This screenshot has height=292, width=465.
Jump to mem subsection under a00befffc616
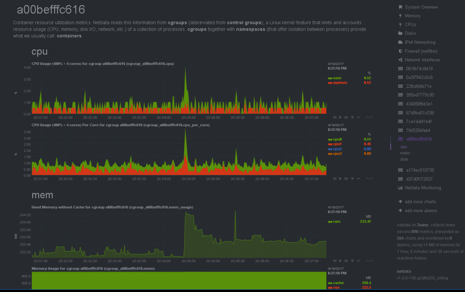click(x=405, y=153)
